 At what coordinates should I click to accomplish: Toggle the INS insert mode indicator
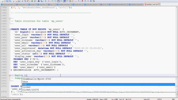tap(173, 99)
